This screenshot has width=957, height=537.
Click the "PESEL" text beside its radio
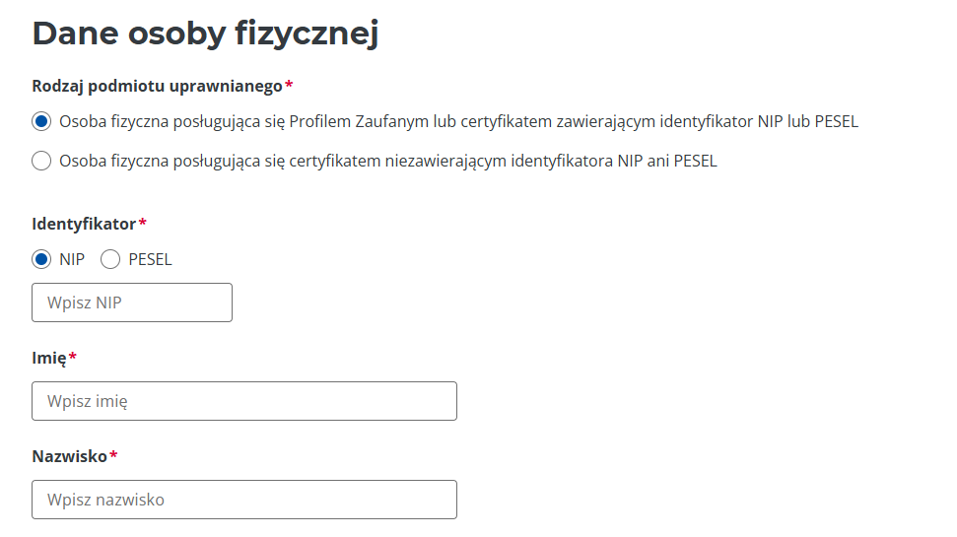coord(150,259)
